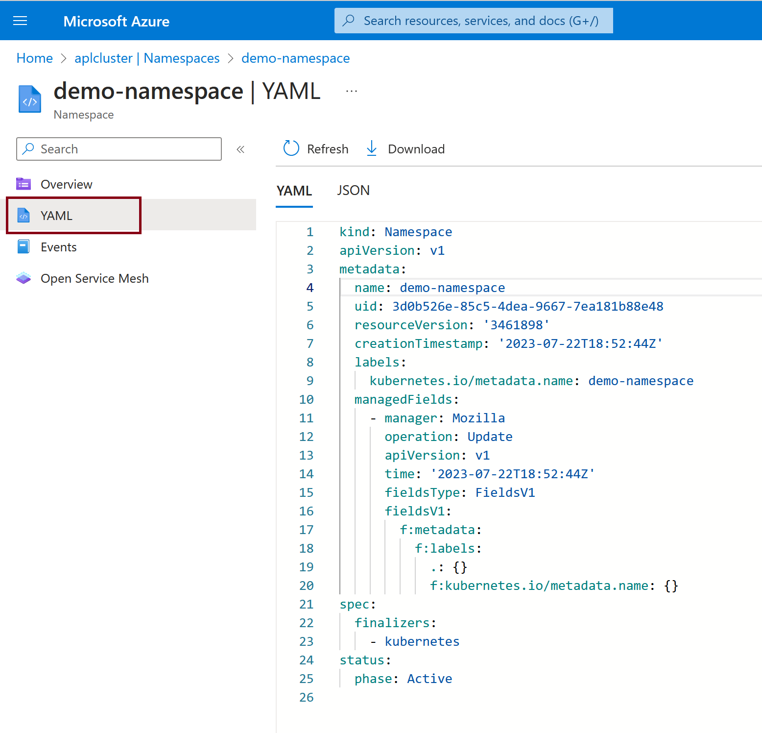Click the Events icon in sidebar
The height and width of the screenshot is (733, 762).
24,246
